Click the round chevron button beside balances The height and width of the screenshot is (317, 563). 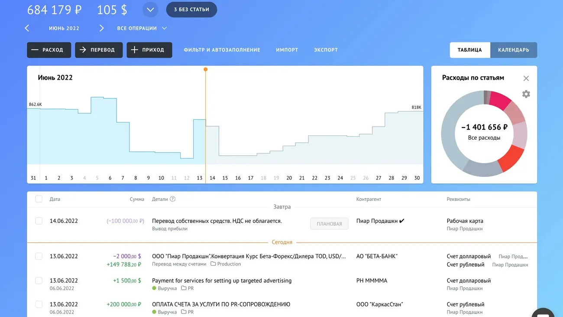(150, 10)
